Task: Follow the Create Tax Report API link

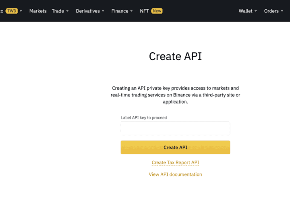Action: point(175,163)
